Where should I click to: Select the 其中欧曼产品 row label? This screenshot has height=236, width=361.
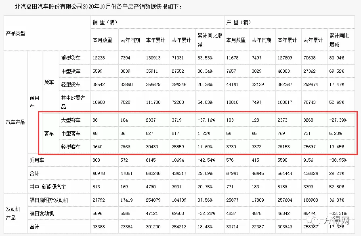click(x=73, y=102)
